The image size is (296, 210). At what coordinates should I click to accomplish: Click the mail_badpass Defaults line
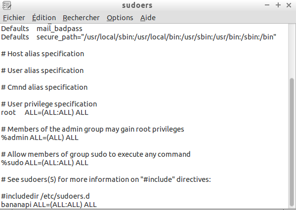pyautogui.click(x=42, y=29)
